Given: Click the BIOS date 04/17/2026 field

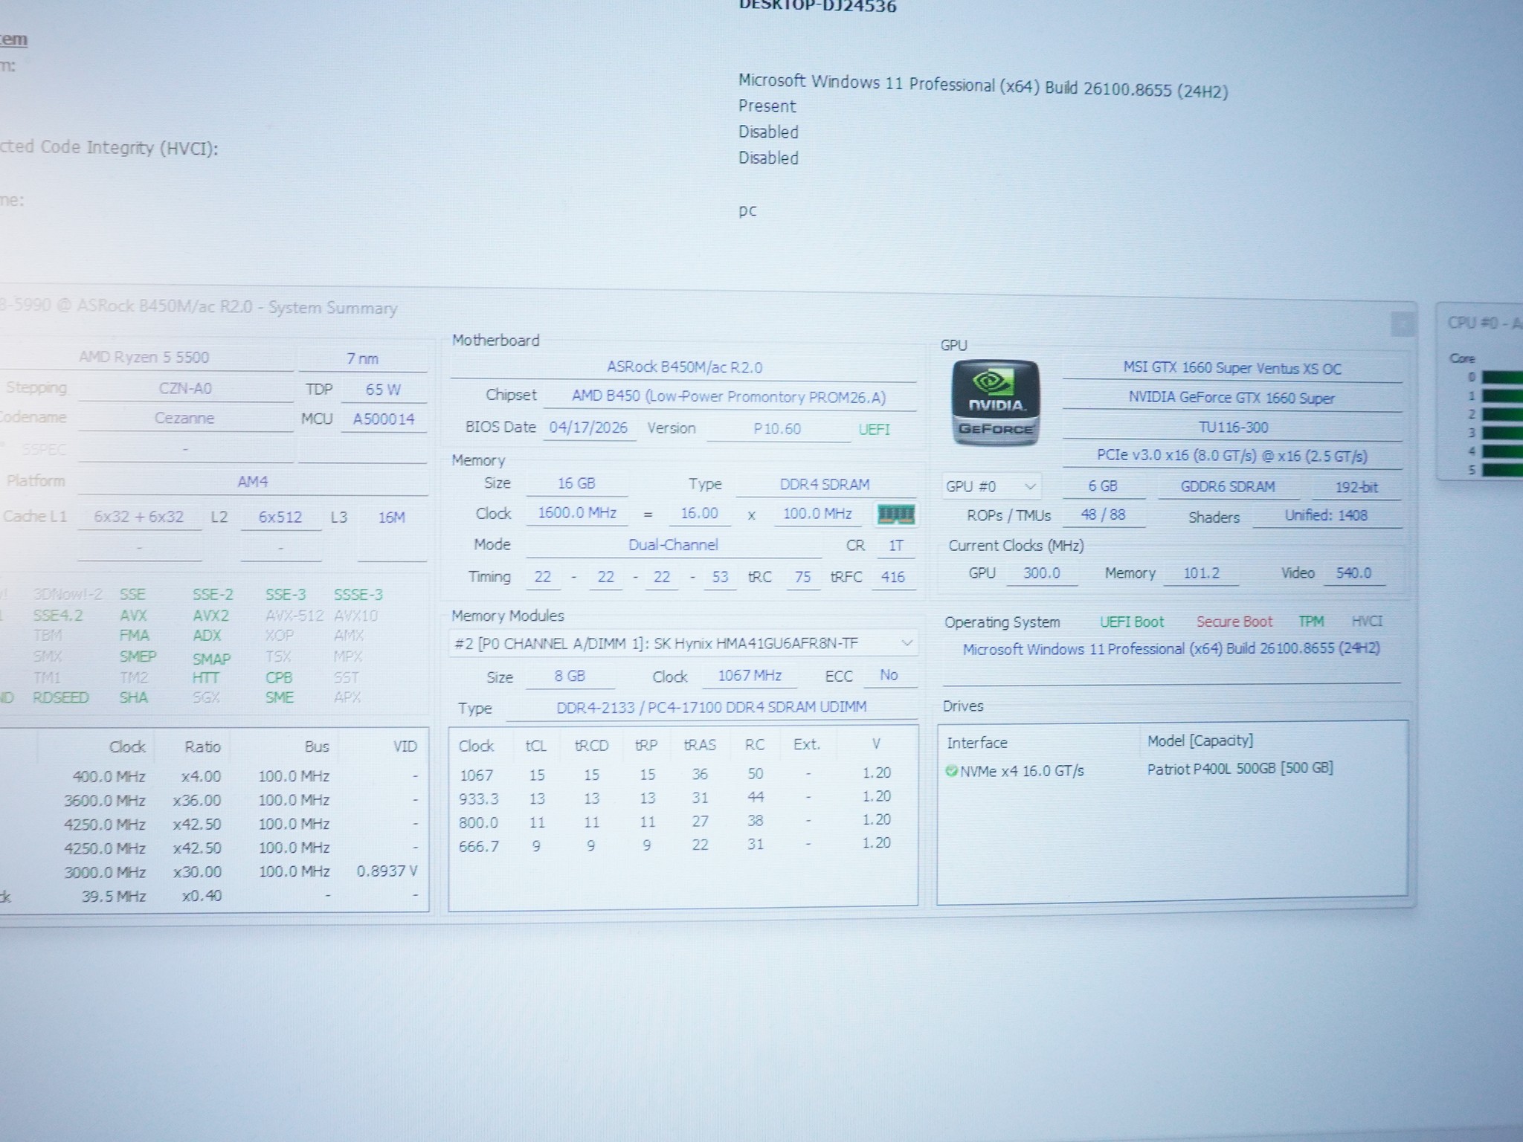Looking at the screenshot, I should [x=588, y=428].
